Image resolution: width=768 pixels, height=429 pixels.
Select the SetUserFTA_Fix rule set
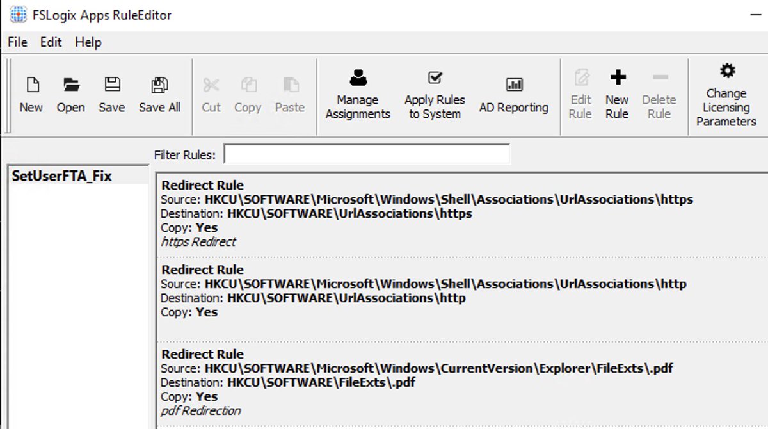(x=62, y=176)
